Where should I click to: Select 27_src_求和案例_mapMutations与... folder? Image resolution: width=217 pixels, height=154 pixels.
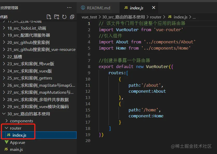tap(38, 92)
